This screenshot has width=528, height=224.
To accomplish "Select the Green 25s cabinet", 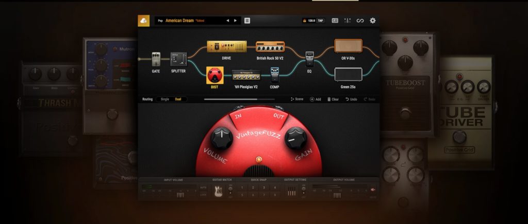I will click(348, 74).
